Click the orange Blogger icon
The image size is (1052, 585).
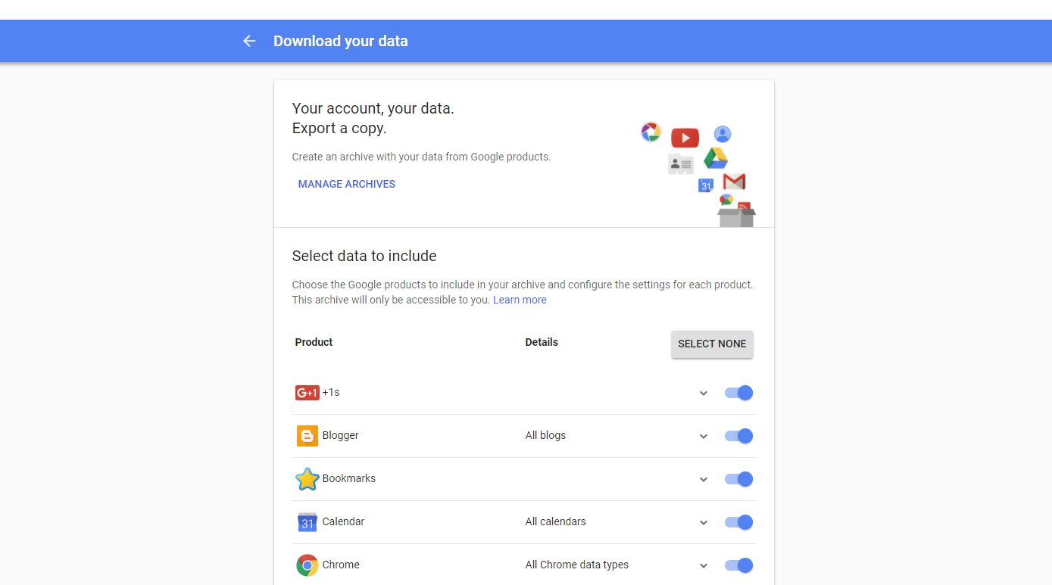pos(307,436)
